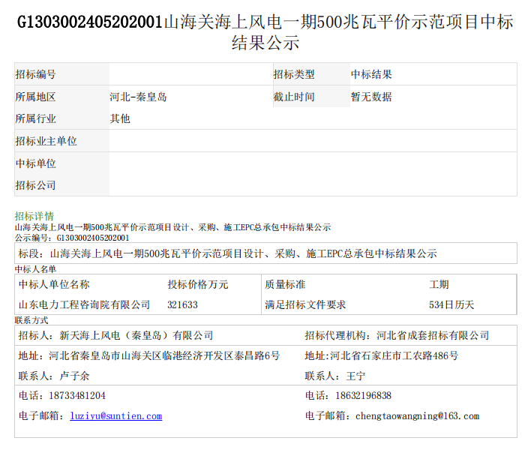
Task: Select the 534日历天 duration cell
Action: [x=451, y=304]
